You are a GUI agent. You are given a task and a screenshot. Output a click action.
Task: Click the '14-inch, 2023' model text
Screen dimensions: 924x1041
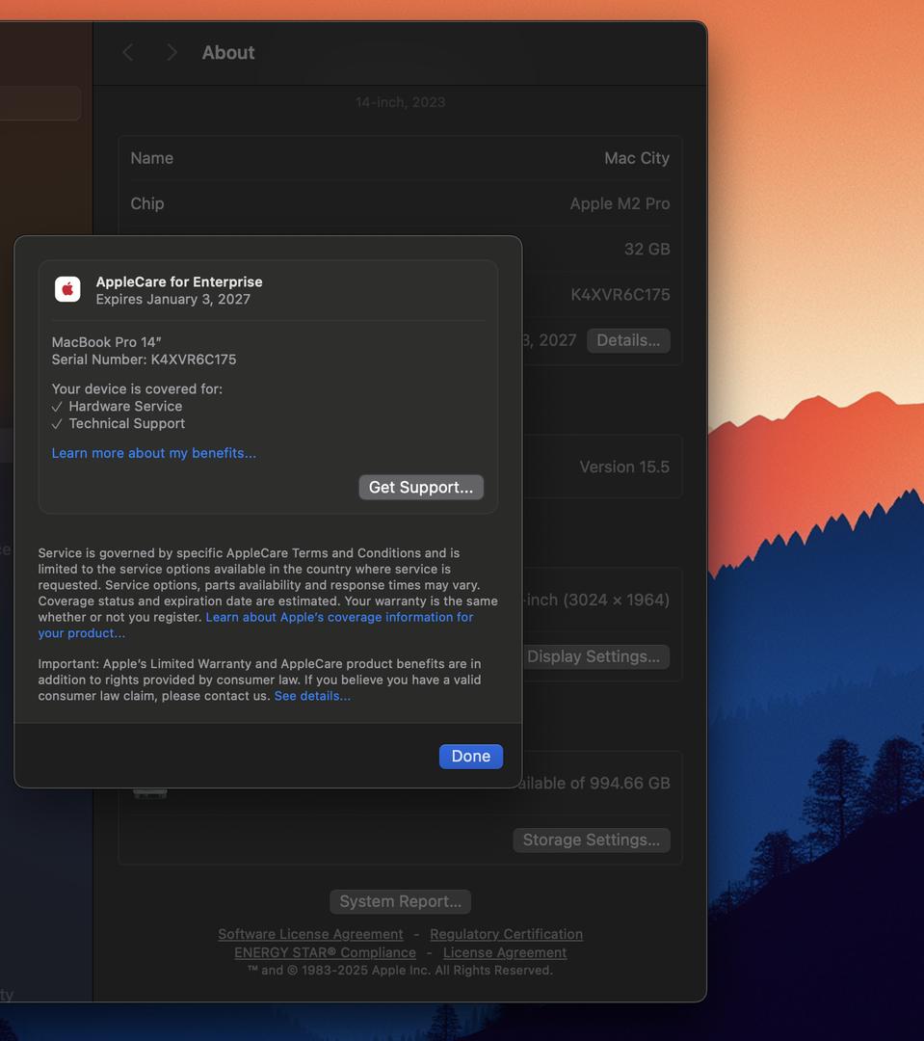tap(400, 102)
